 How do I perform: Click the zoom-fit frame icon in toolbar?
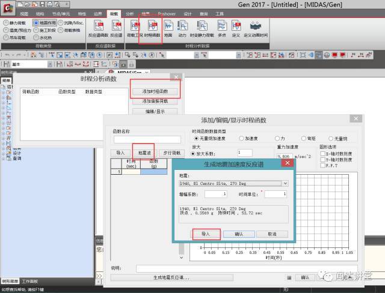pos(303,55)
